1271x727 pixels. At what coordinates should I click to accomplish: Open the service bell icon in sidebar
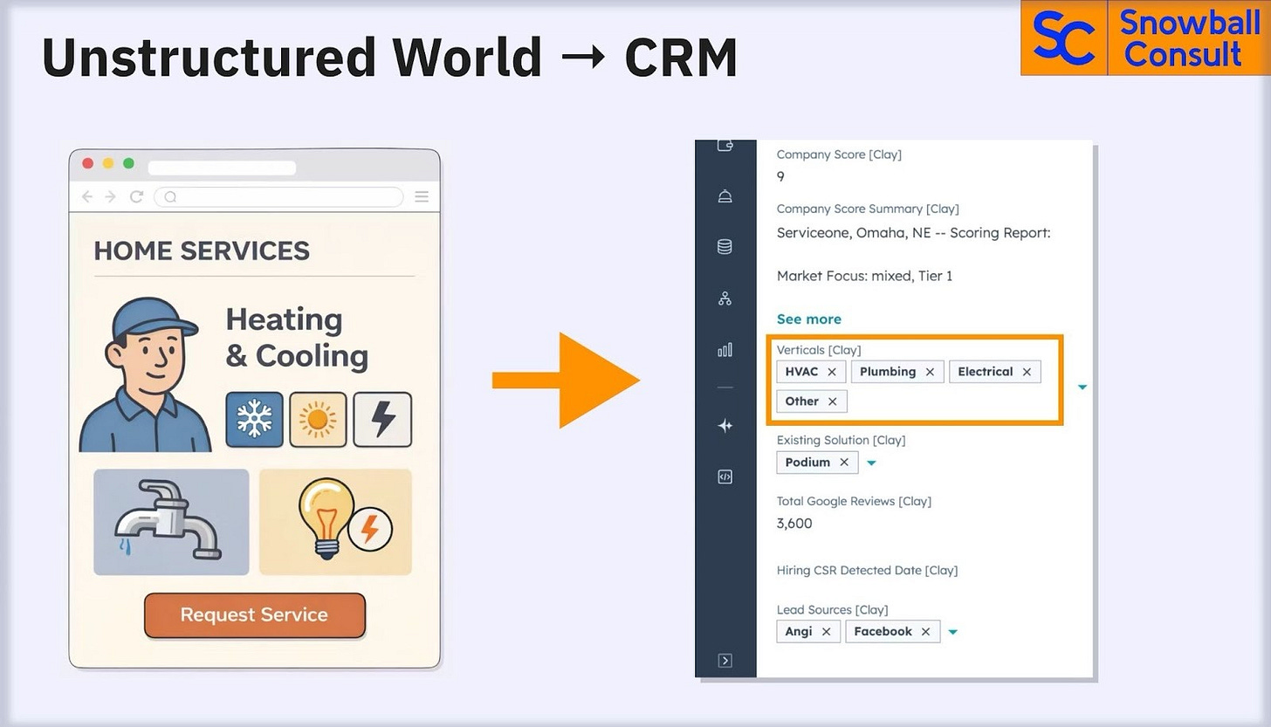pos(725,196)
